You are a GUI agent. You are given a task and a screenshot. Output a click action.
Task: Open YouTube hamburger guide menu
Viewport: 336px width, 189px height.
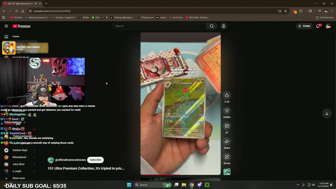[6, 26]
